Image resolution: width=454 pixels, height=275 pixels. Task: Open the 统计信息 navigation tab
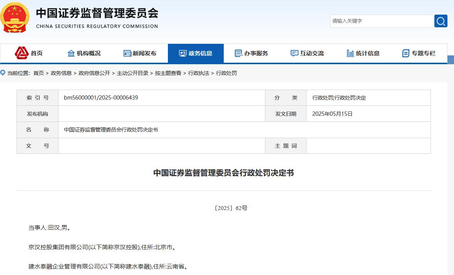[363, 53]
